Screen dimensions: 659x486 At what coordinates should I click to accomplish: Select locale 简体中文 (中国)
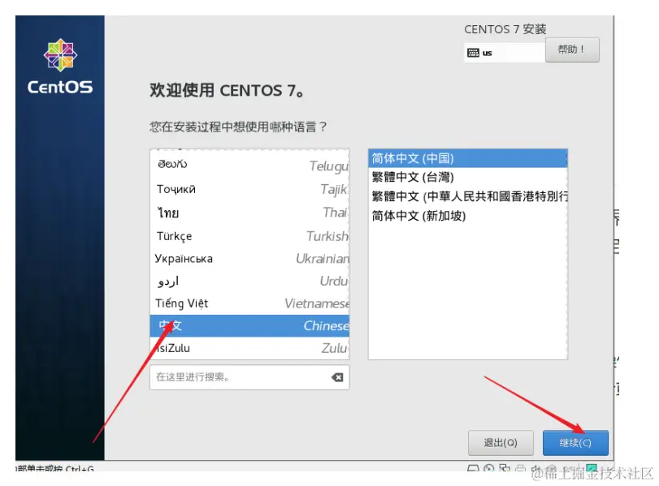[468, 158]
